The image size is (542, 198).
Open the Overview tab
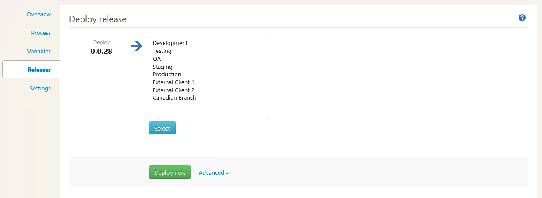coord(39,15)
